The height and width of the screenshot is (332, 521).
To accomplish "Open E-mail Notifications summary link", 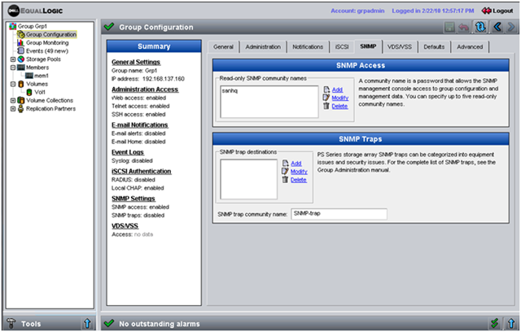I will 140,125.
